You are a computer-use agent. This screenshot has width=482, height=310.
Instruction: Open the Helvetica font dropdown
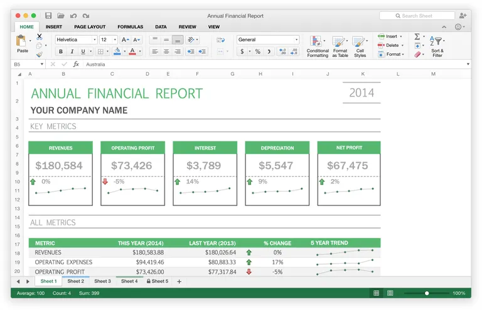[95, 39]
